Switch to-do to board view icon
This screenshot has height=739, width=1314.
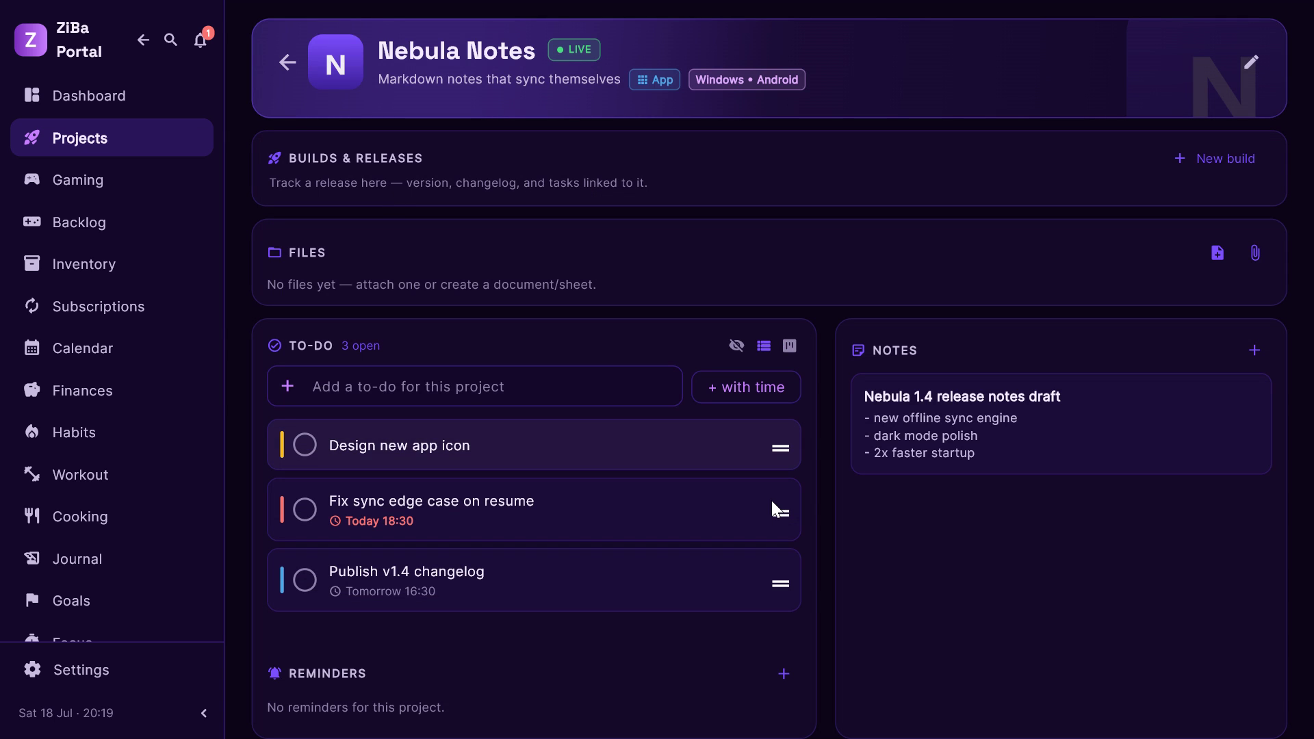[790, 346]
